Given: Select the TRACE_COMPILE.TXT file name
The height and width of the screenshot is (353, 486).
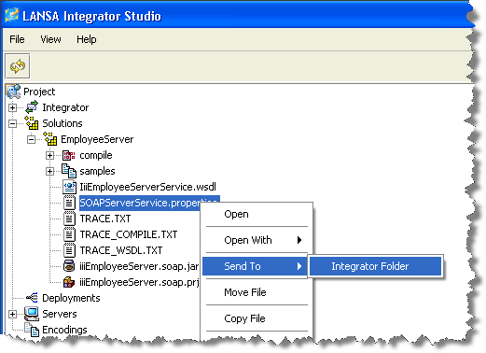Looking at the screenshot, I should pyautogui.click(x=129, y=234).
